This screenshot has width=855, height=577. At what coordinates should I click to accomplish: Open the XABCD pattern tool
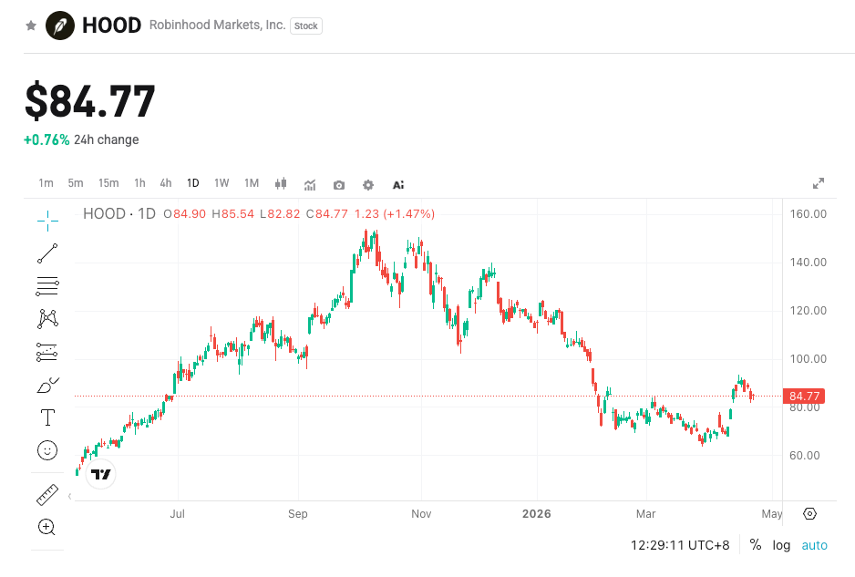pyautogui.click(x=46, y=318)
